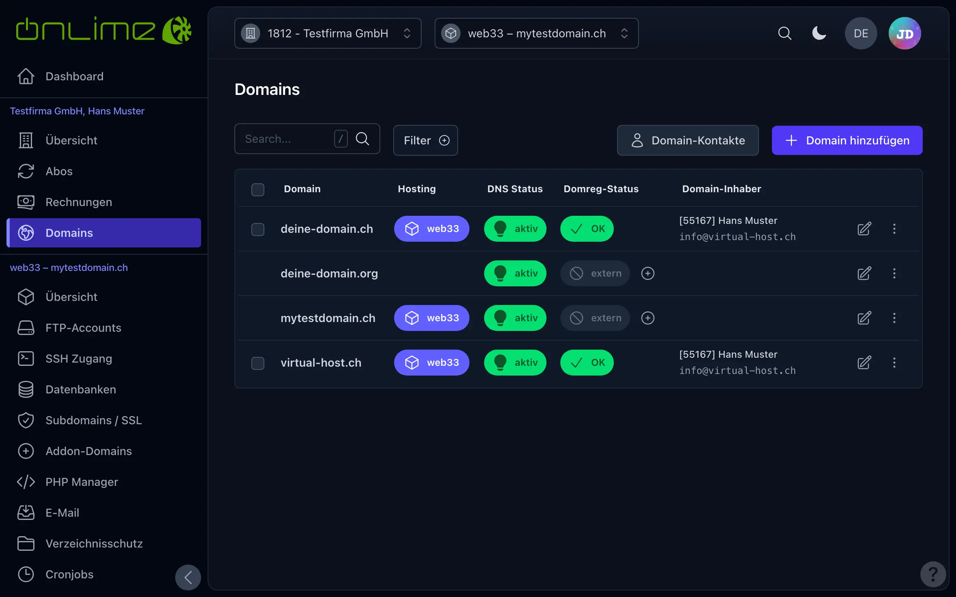Open the 1812 - Testfirma GmbH account selector
This screenshot has width=956, height=597.
tap(328, 33)
